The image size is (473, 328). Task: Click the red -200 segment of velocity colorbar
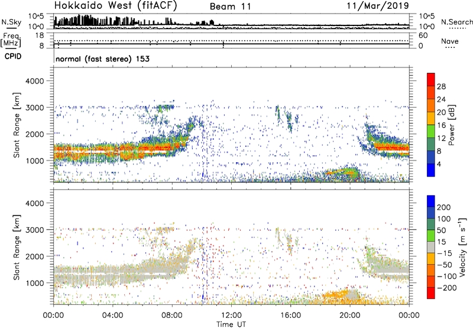[x=431, y=293]
